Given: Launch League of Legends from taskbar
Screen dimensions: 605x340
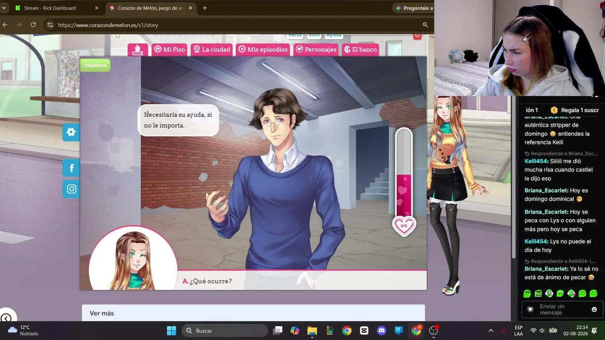Looking at the screenshot, I should click(329, 331).
